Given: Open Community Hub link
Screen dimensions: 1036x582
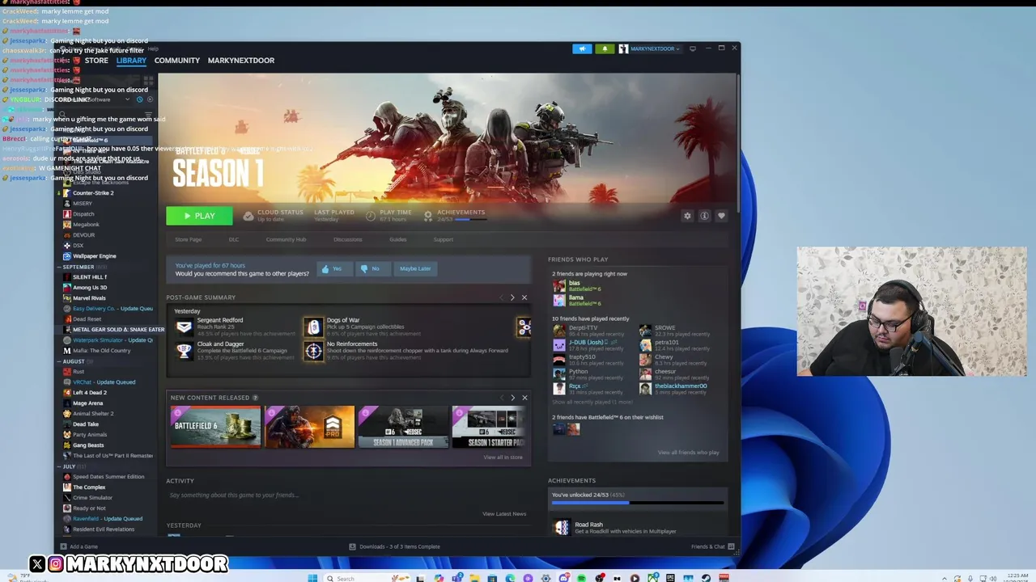Looking at the screenshot, I should [286, 239].
